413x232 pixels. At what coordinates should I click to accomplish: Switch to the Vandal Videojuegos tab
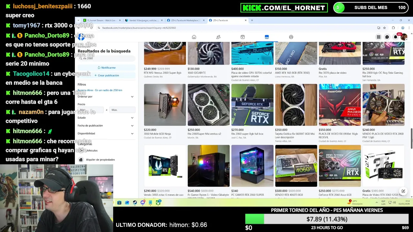coord(144,20)
